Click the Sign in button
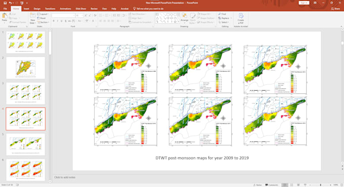 coord(304,3)
